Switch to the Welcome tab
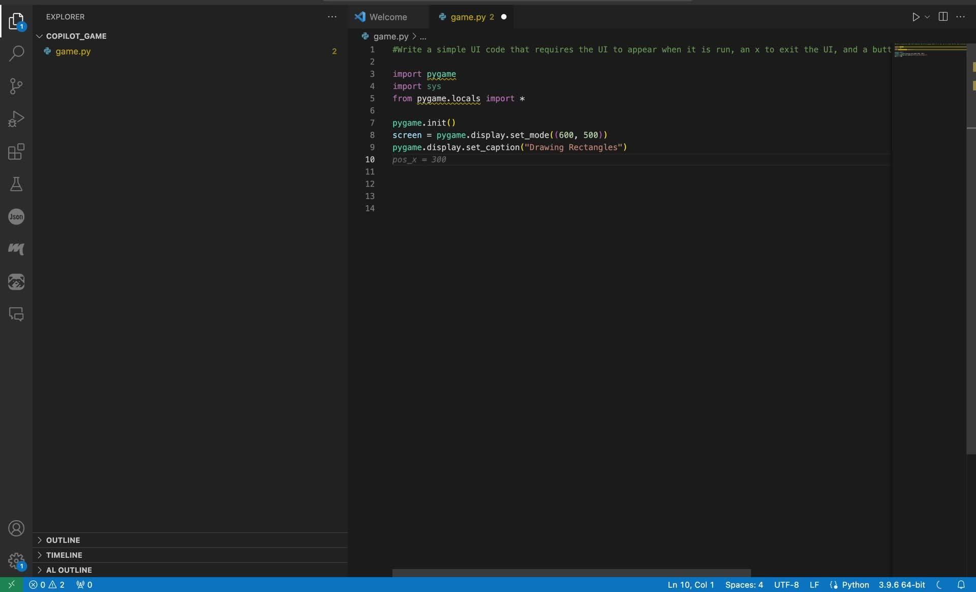Screen dimensions: 976x592 tap(387, 17)
